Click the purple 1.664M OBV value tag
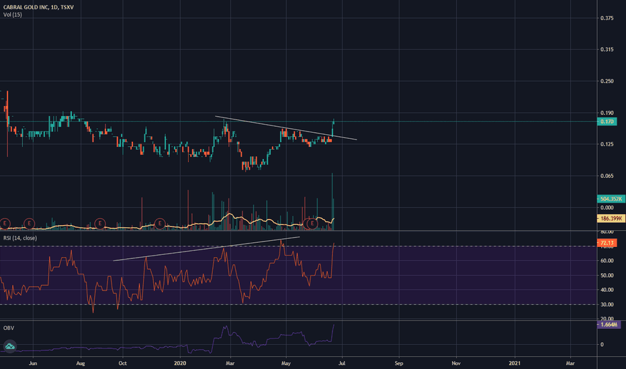 (609, 324)
